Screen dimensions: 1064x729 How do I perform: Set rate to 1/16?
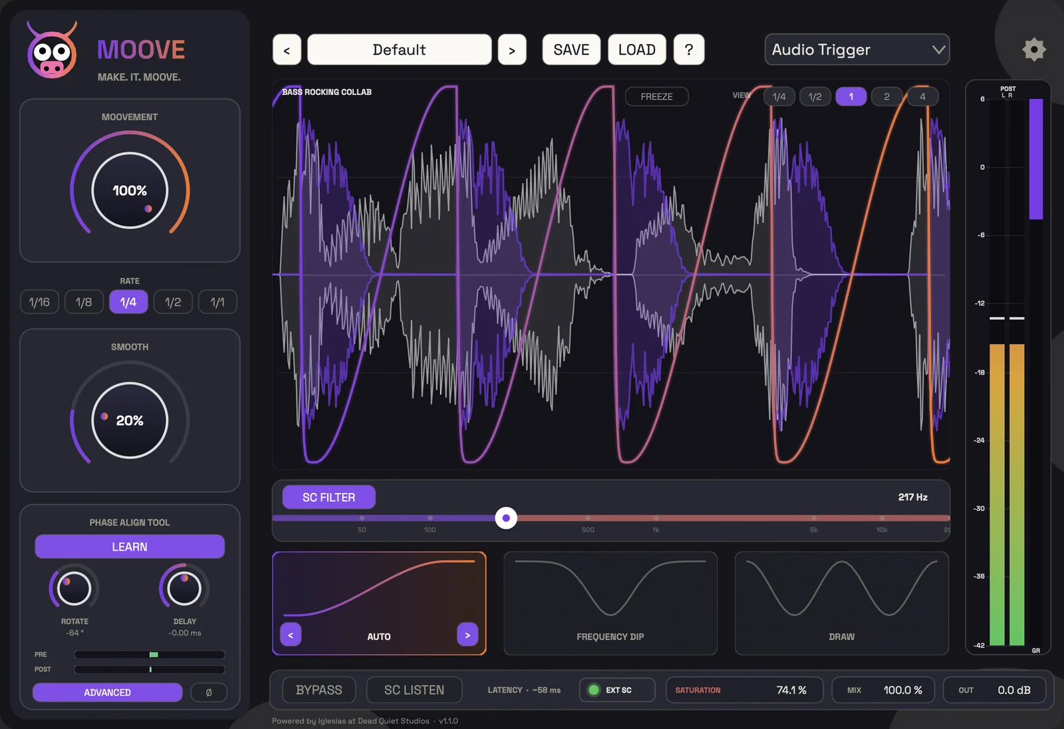(39, 302)
